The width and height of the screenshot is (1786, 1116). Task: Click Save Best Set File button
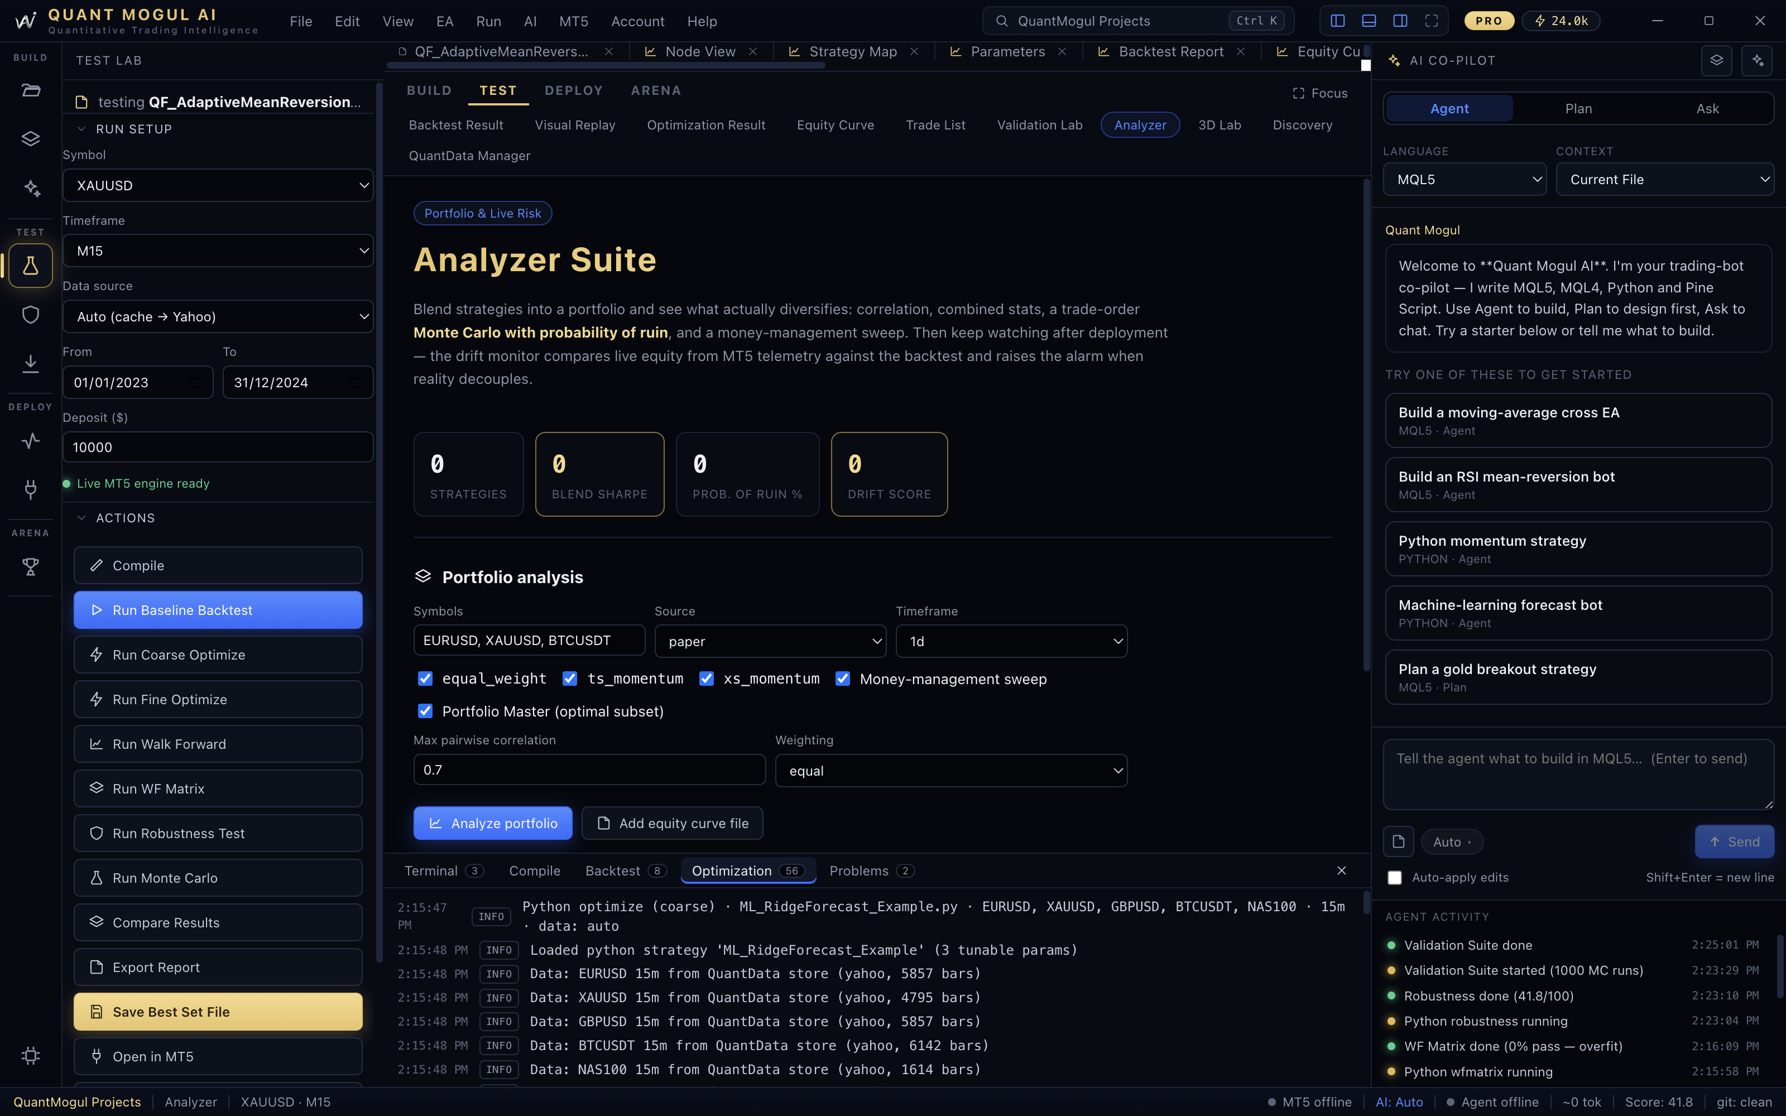(218, 1012)
